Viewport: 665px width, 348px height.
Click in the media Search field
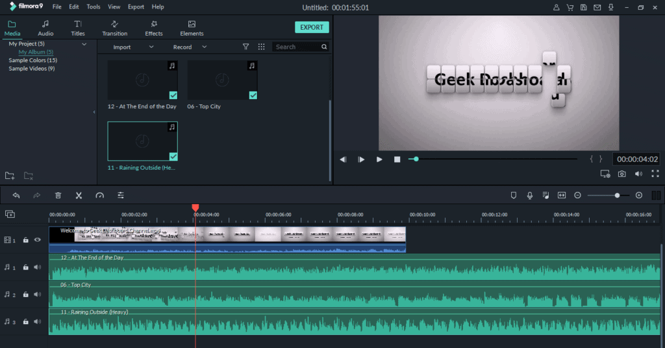click(x=301, y=47)
